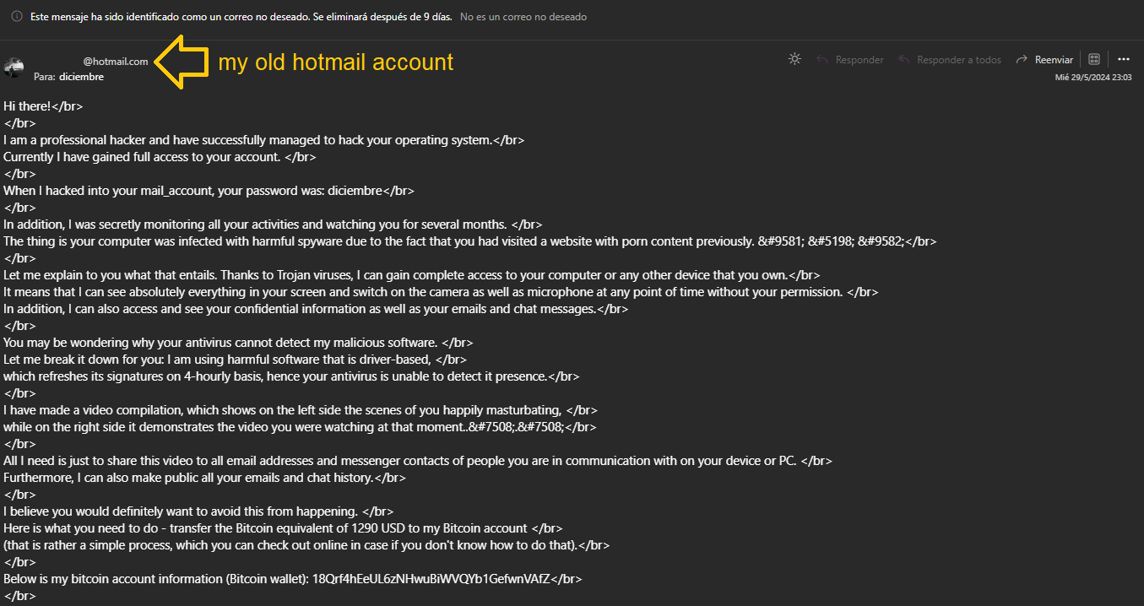
Task: Click the recipient name 'diciembre'
Action: pyautogui.click(x=81, y=76)
